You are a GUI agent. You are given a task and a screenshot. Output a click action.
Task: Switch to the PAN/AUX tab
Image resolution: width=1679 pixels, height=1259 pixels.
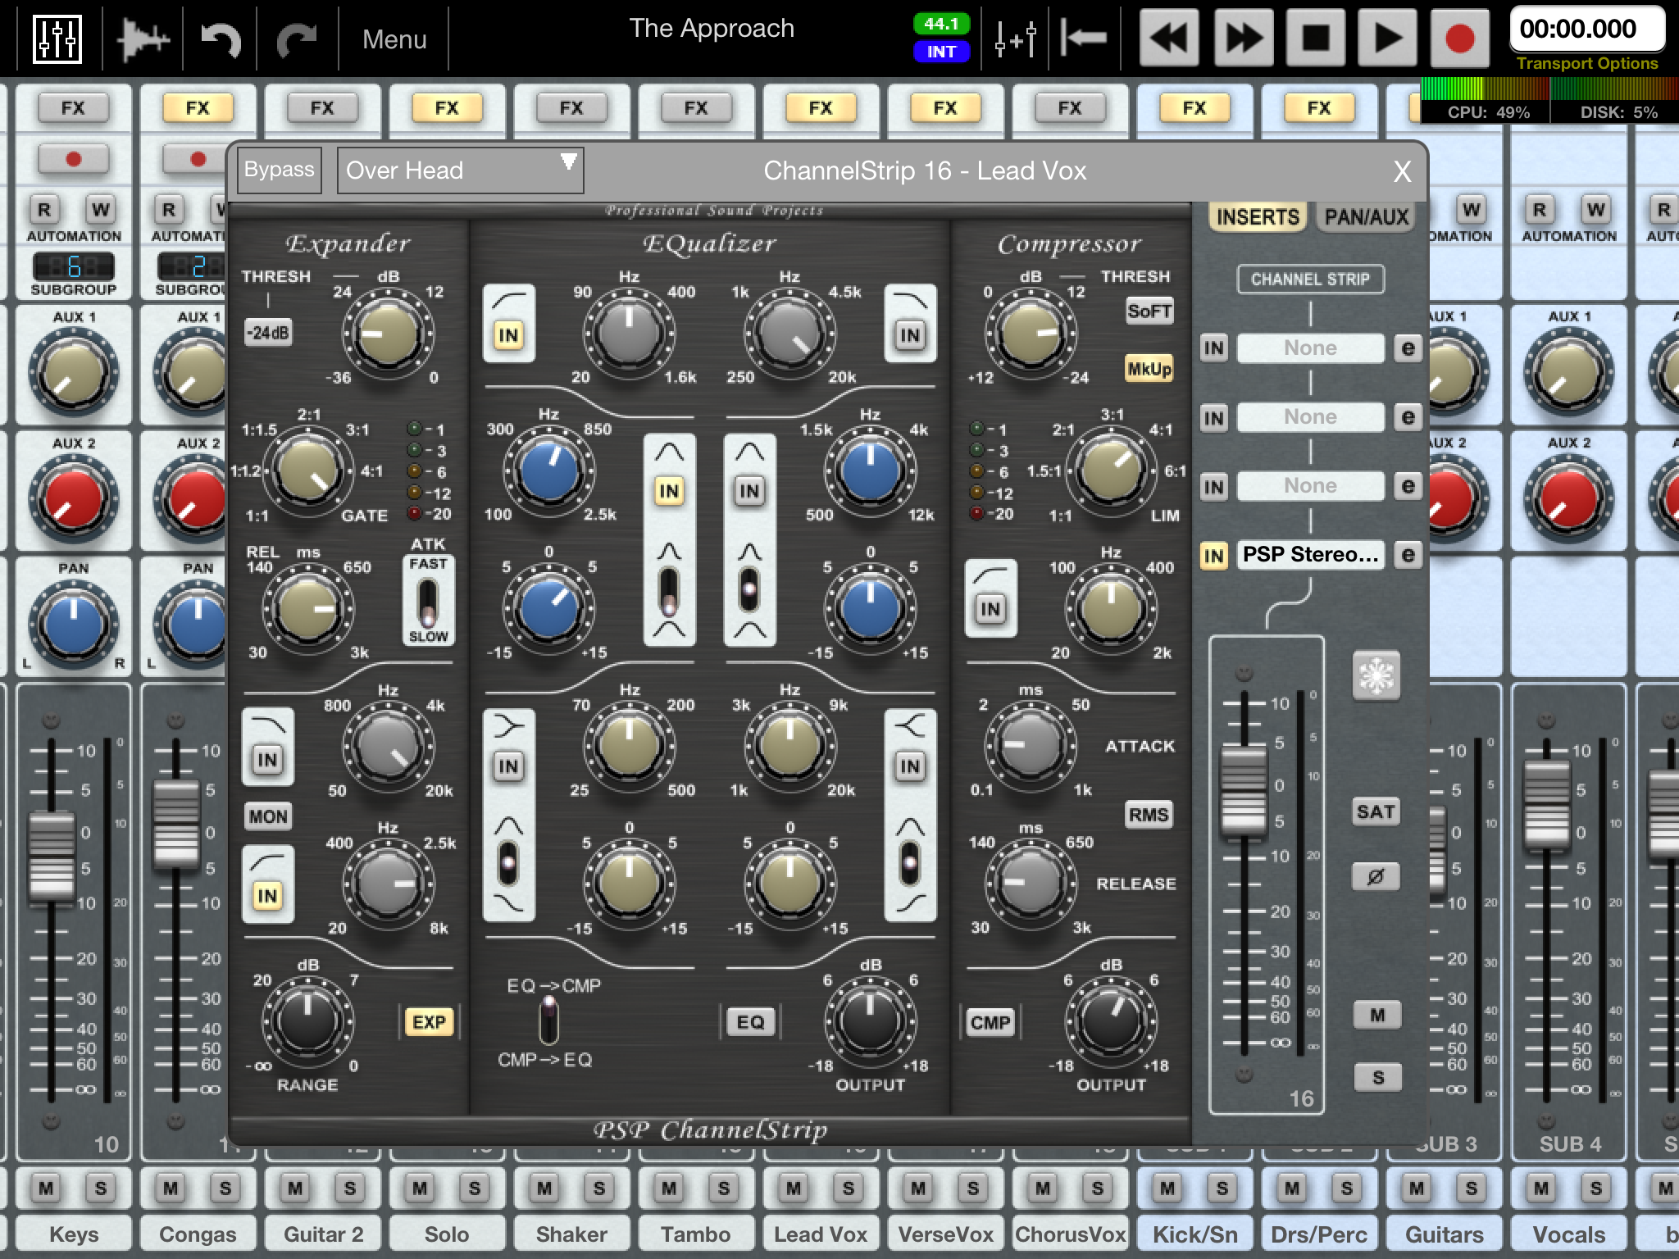click(x=1366, y=217)
